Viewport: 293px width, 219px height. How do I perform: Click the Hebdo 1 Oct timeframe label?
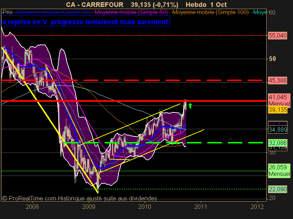(x=206, y=4)
